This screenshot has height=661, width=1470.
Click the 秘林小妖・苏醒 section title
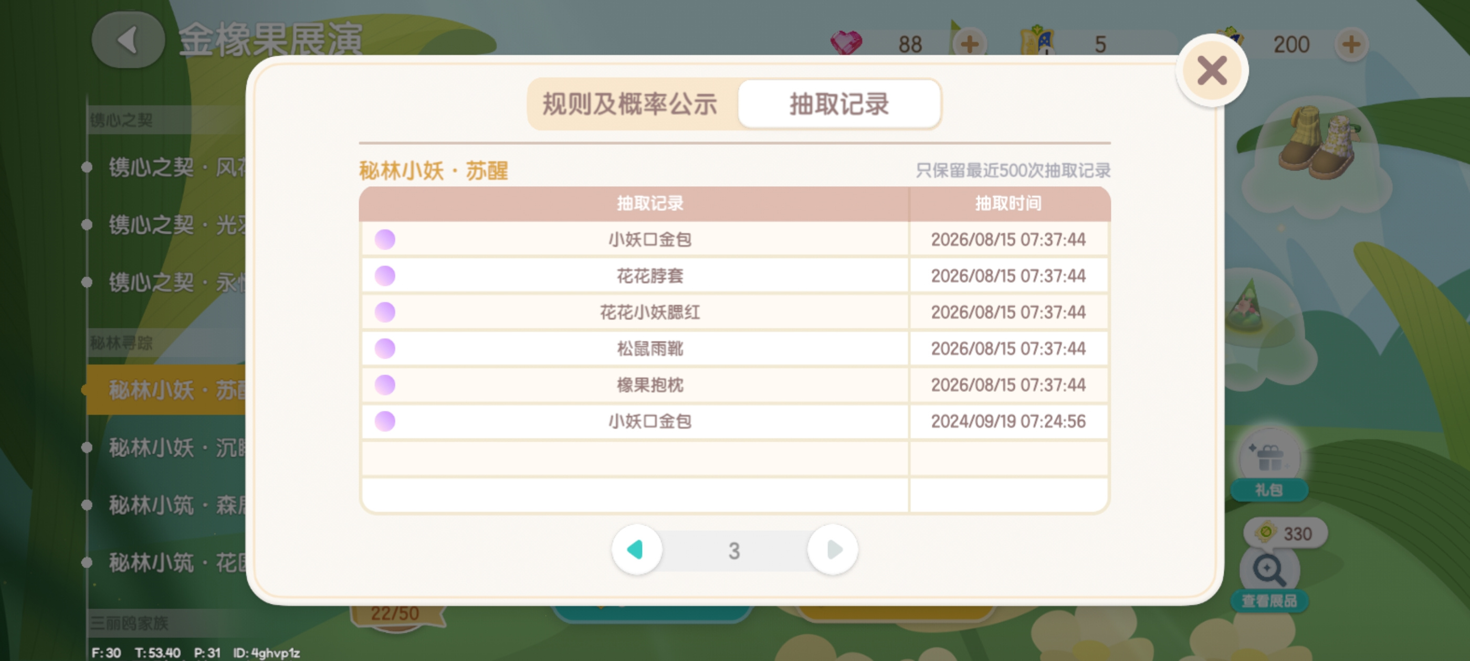coord(434,170)
